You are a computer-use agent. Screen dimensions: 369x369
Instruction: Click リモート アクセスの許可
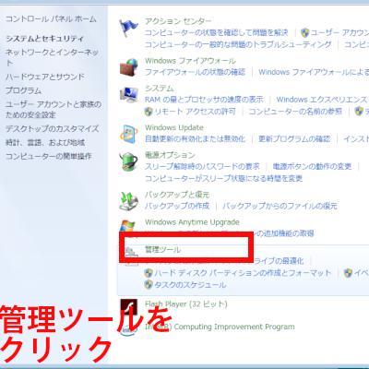tap(195, 112)
